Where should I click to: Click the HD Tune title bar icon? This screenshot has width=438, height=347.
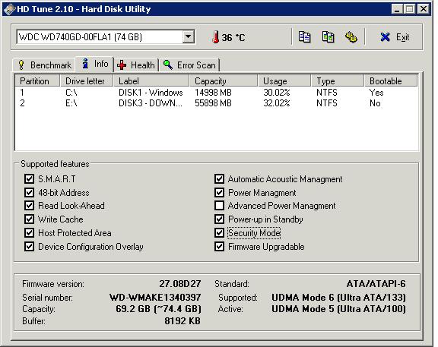9,9
